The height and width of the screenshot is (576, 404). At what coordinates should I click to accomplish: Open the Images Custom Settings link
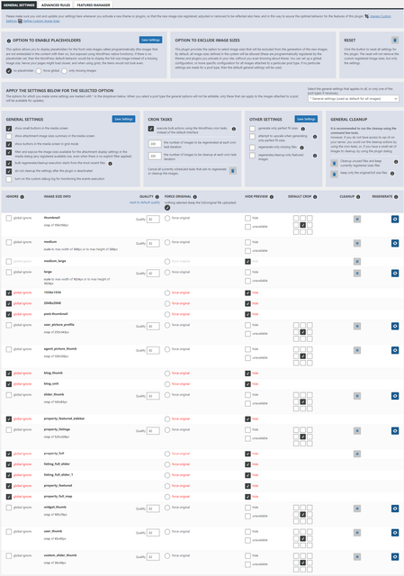(380, 16)
